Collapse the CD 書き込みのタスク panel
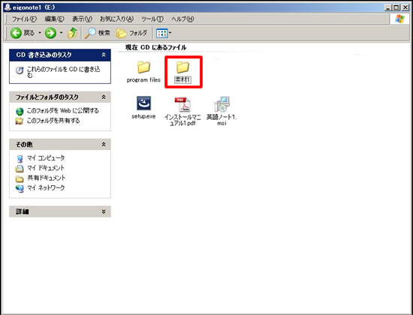Image resolution: width=413 pixels, height=315 pixels. tap(104, 55)
